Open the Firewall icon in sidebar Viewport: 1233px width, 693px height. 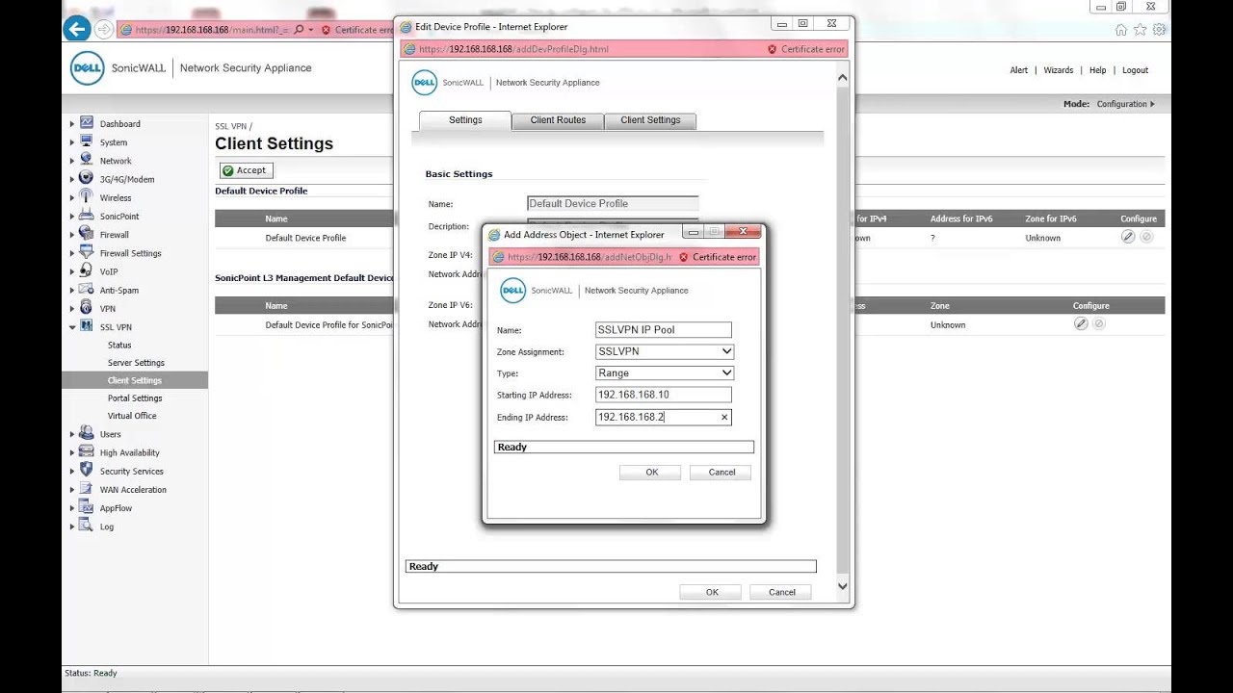(x=87, y=234)
